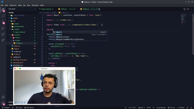Screen dimensions: 194x109
Task: Select 'Import Statement' snippet suggestion
Action: tap(80, 35)
